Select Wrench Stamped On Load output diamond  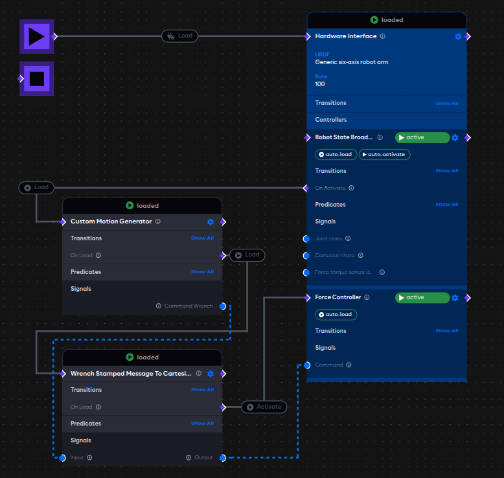223,407
